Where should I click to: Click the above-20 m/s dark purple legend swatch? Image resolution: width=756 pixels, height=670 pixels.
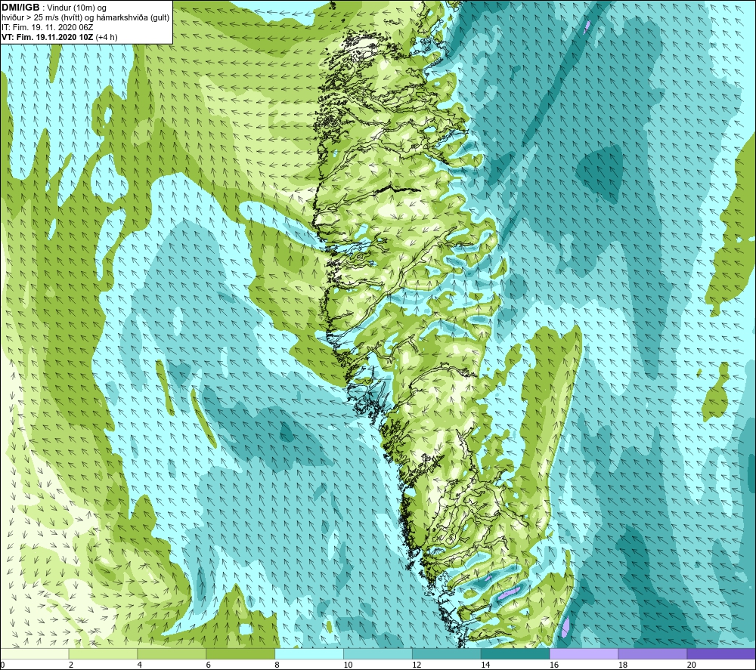(721, 653)
